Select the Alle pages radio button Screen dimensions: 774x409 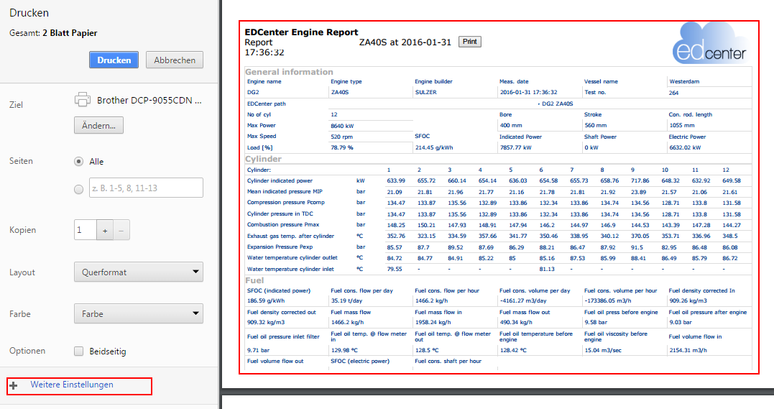point(78,162)
